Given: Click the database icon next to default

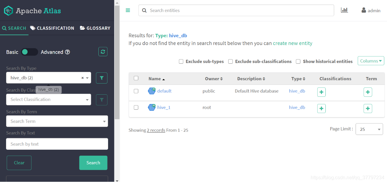Looking at the screenshot, I should tap(152, 91).
